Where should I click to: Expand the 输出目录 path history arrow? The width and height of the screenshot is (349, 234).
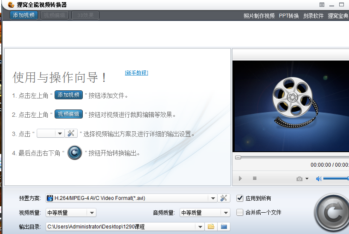pyautogui.click(x=201, y=227)
